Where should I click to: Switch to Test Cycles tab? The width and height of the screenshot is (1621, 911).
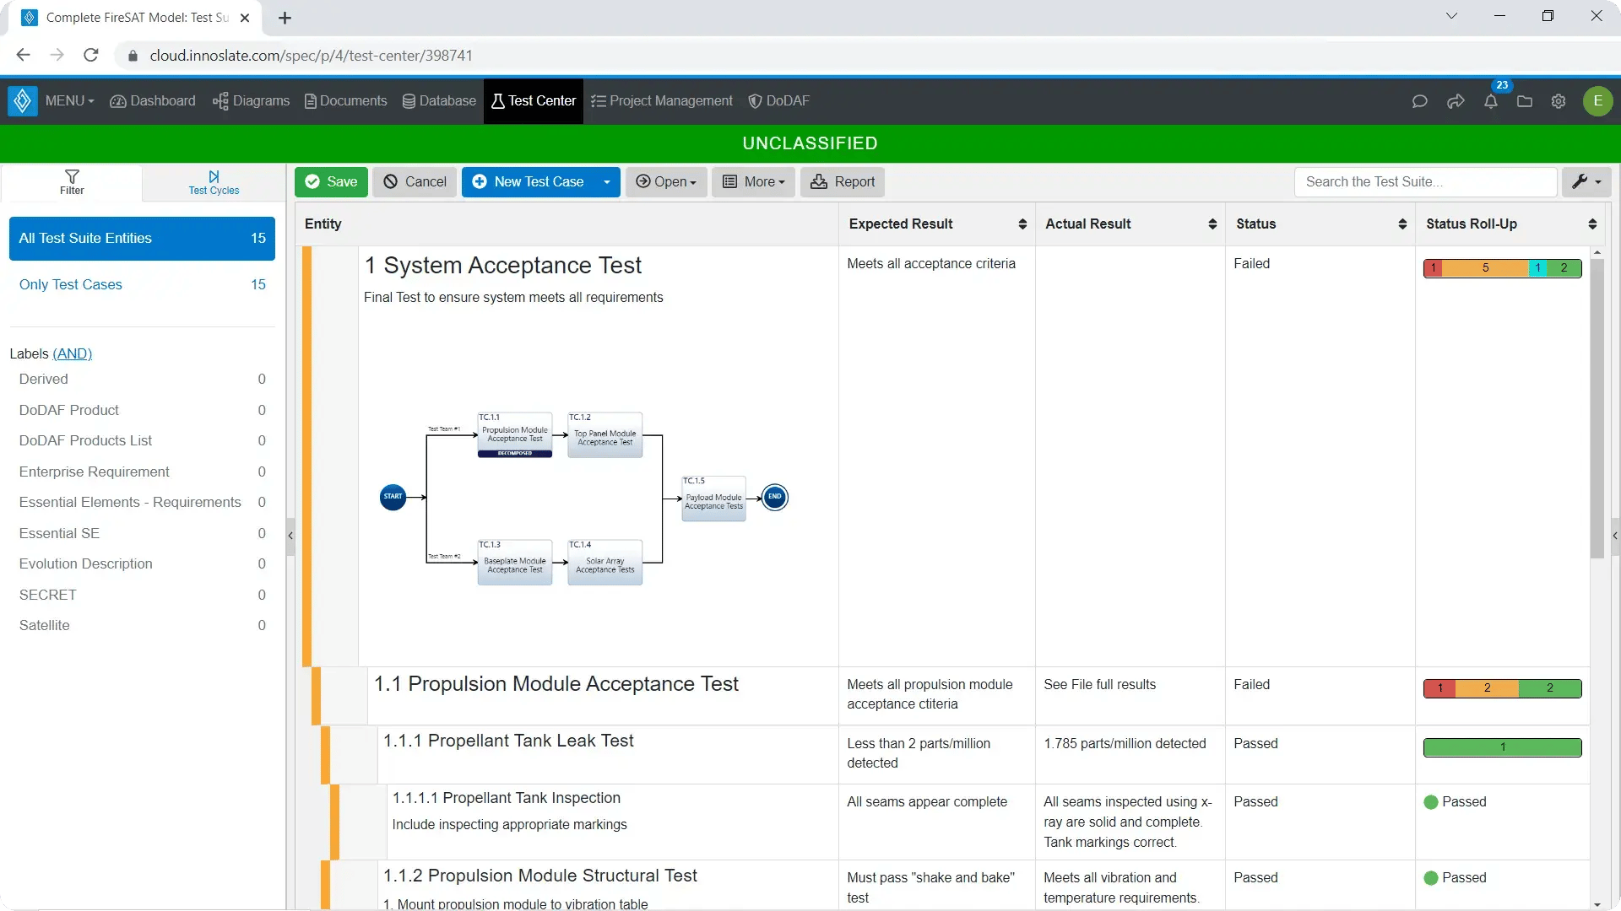pos(214,182)
